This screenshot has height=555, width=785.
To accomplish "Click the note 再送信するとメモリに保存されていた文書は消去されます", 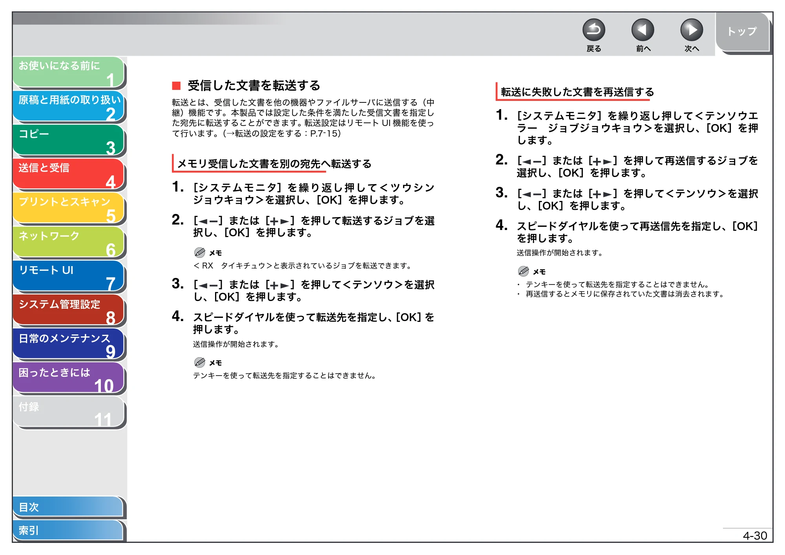I will 625,294.
